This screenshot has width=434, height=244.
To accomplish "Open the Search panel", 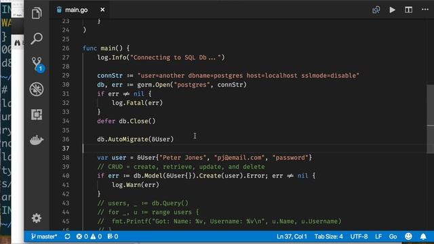I will click(37, 39).
